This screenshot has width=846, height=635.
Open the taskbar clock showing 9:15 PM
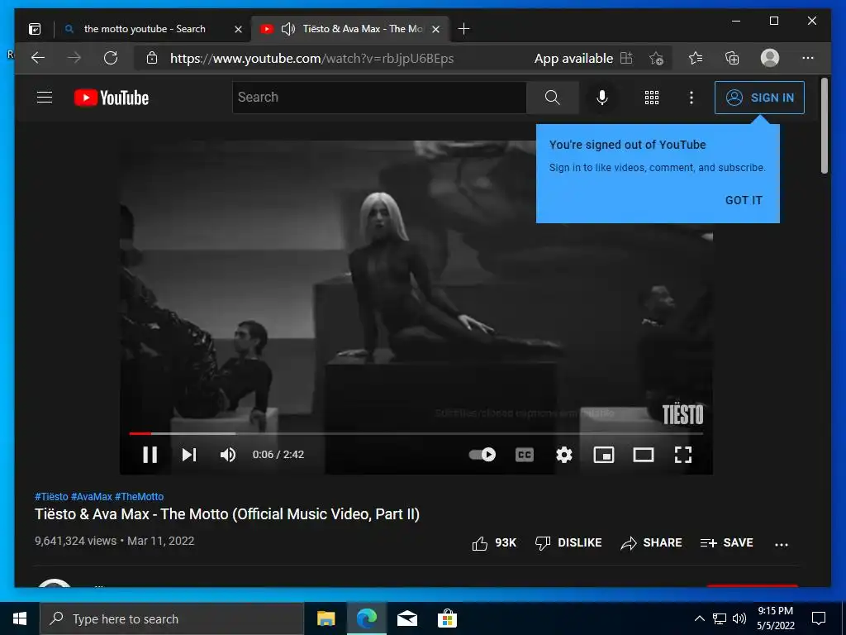point(775,618)
